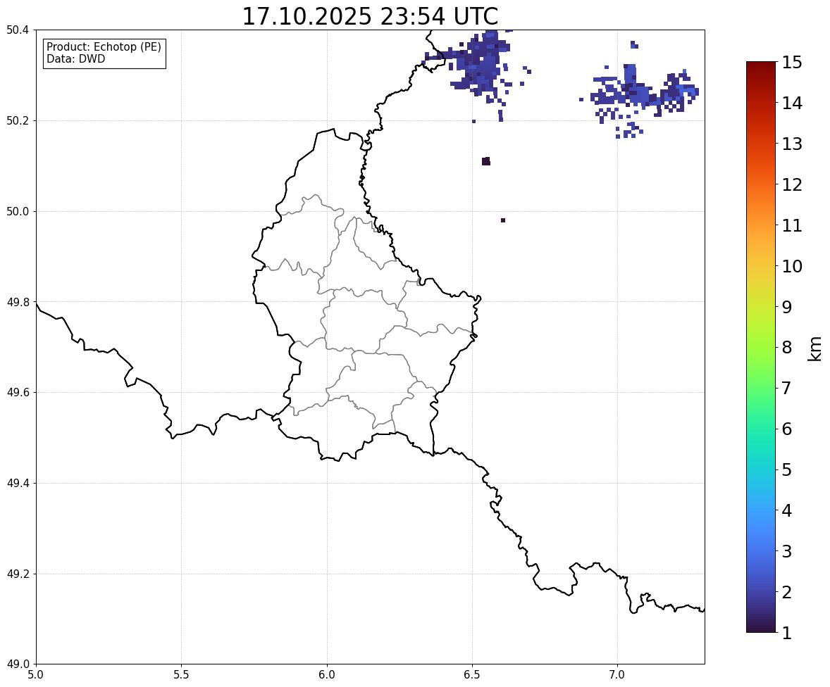This screenshot has width=830, height=687.
Task: Click the colorbar tick label 6
Action: (x=787, y=429)
